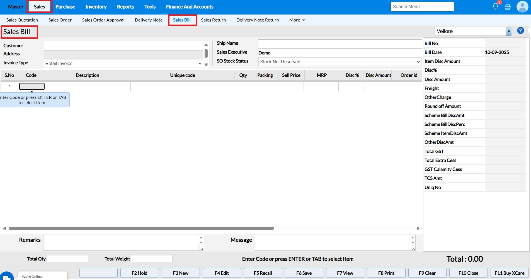The image size is (531, 280).
Task: Open the live chat bubble icon
Action: (7, 276)
